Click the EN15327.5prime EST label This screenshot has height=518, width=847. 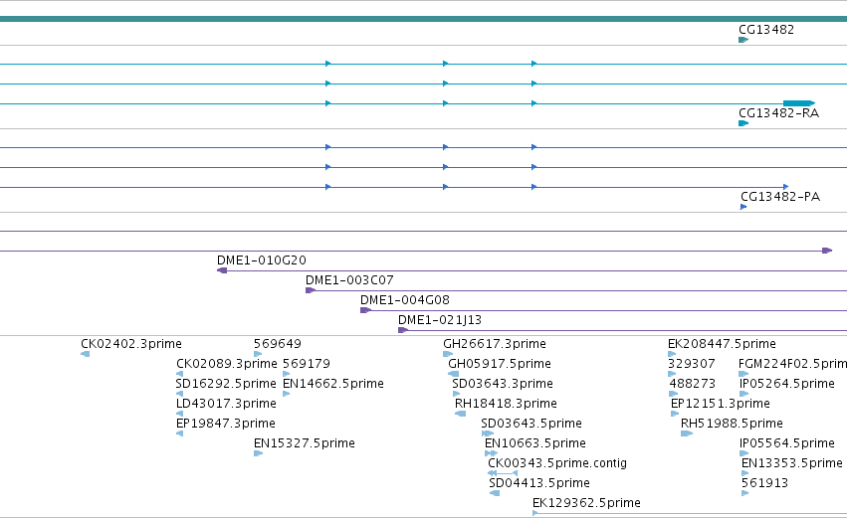point(305,444)
